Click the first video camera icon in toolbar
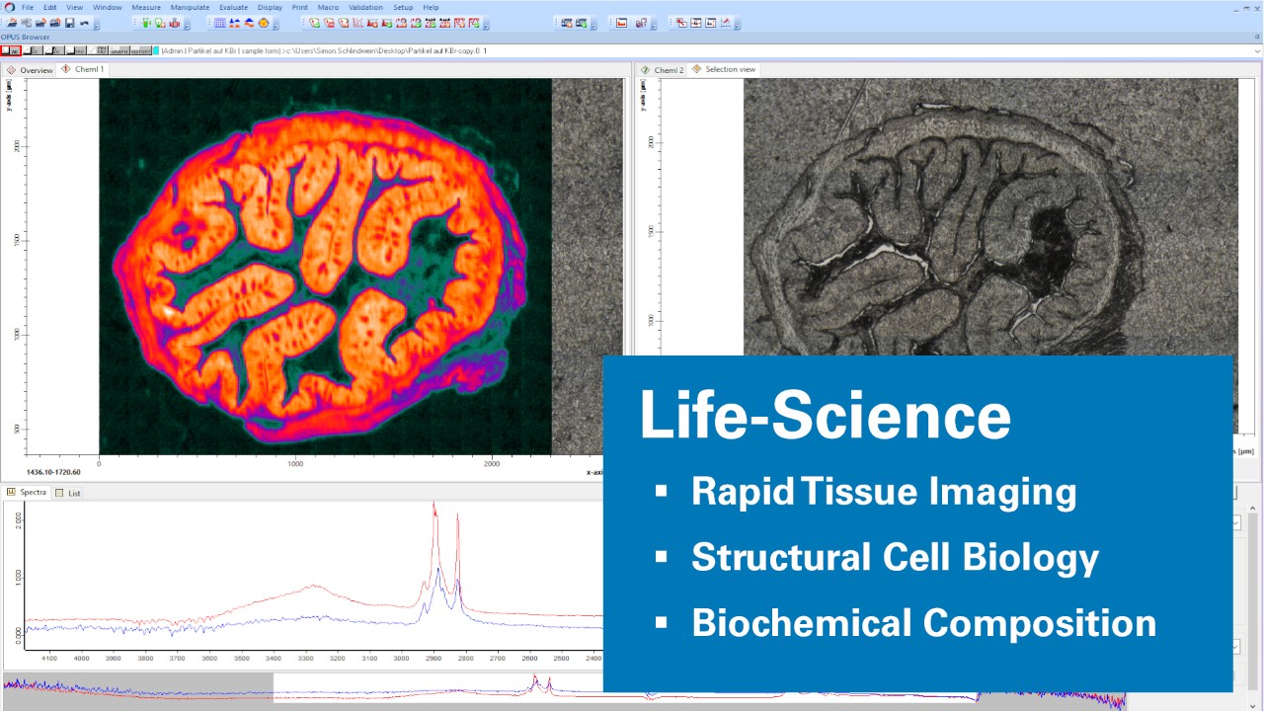1264x711 pixels. (x=567, y=23)
